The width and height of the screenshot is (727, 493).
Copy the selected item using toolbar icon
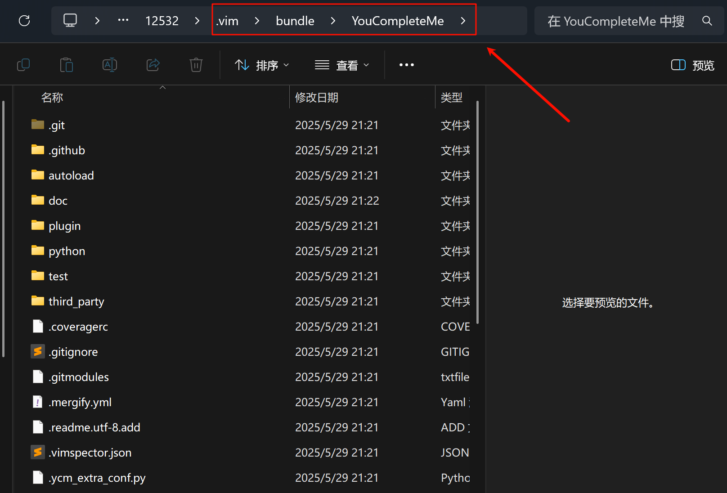(x=23, y=64)
